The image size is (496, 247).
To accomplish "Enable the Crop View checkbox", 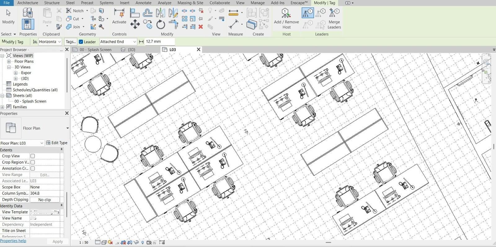I will 33,156.
